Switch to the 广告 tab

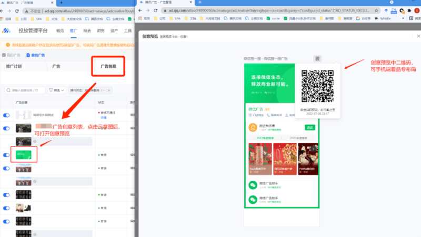pos(56,66)
